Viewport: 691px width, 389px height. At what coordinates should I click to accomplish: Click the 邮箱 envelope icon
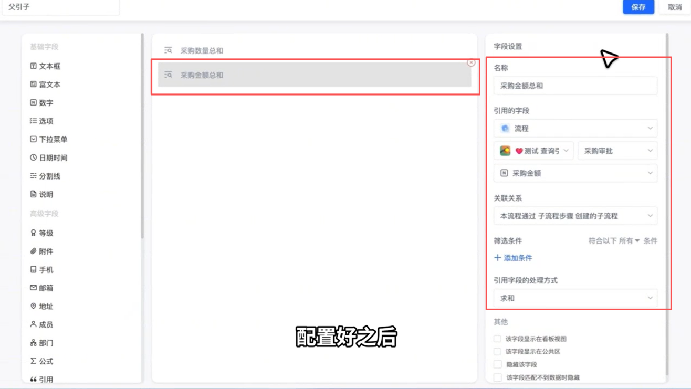tap(33, 288)
